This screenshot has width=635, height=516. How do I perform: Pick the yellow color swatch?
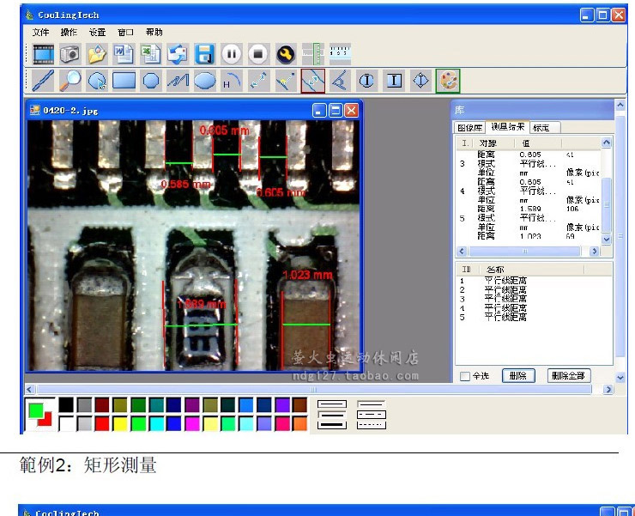120,423
